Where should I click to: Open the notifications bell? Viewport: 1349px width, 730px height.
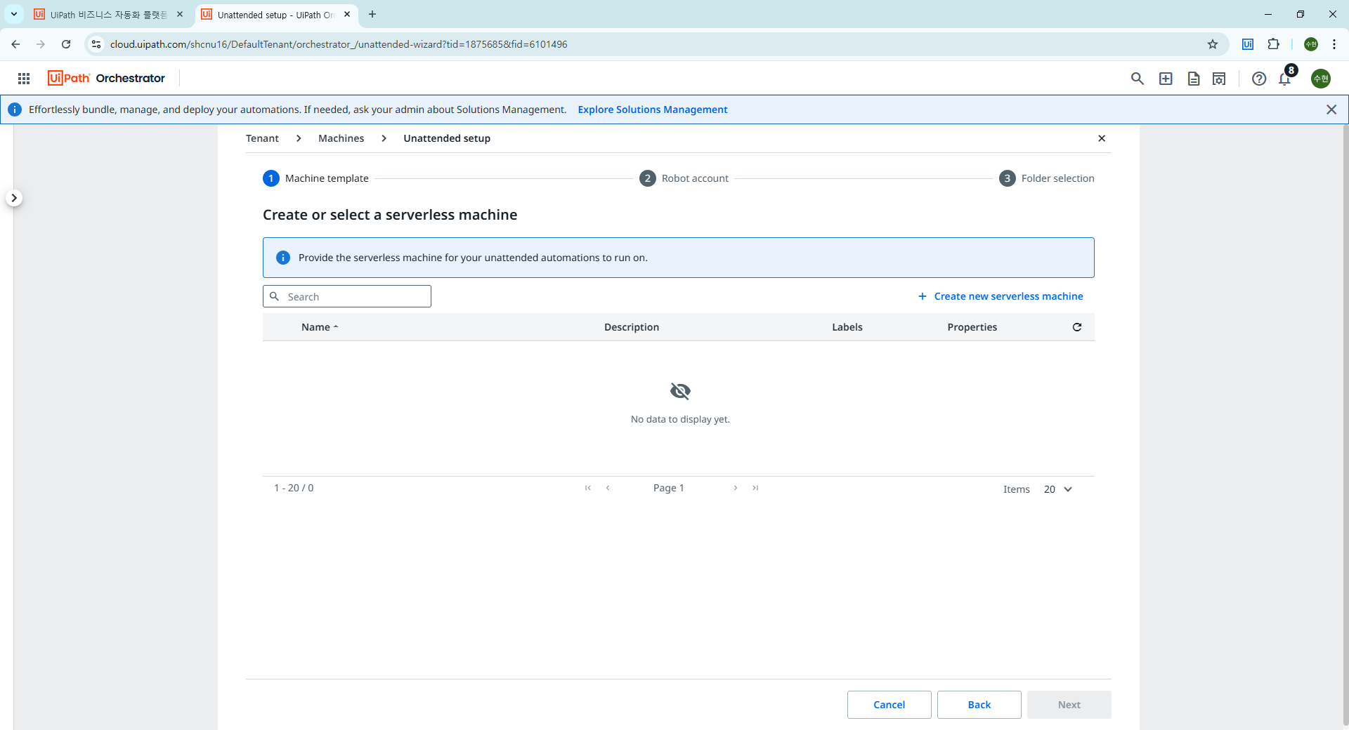pyautogui.click(x=1285, y=79)
